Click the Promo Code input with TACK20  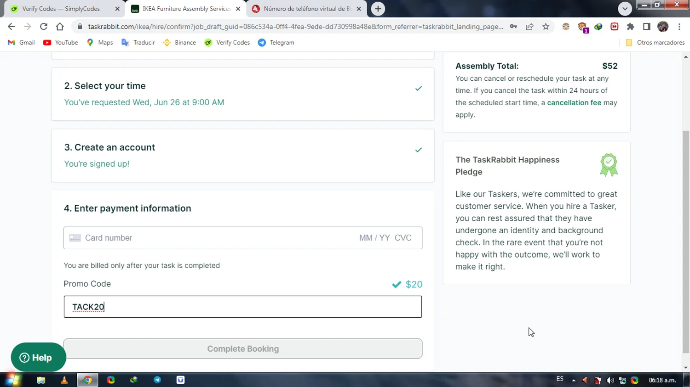pos(243,307)
